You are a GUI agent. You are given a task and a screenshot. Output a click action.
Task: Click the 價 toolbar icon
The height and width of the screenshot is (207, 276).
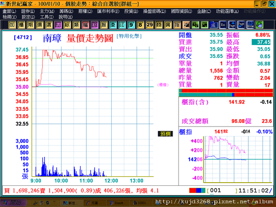point(40,25)
